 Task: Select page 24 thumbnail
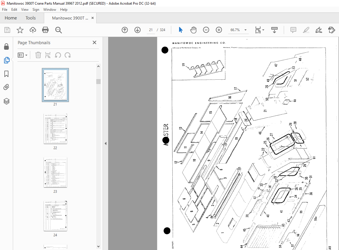pos(55,216)
